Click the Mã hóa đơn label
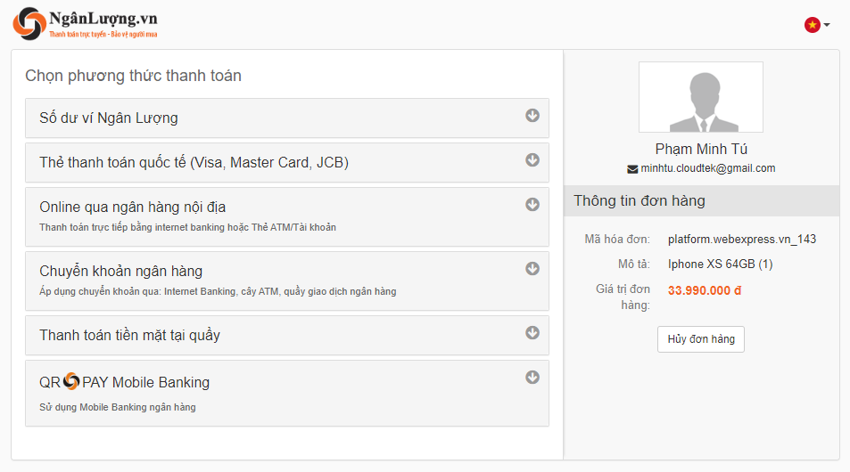The image size is (850, 472). point(617,240)
